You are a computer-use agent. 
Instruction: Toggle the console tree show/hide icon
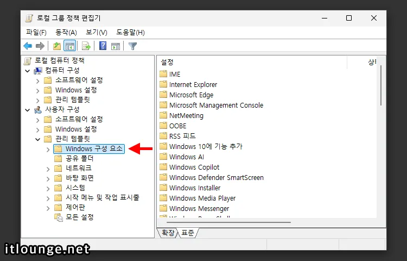tap(70, 46)
